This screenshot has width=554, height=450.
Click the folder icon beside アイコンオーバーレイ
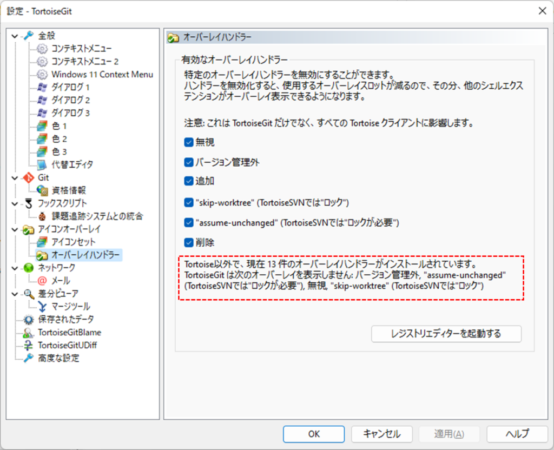click(29, 229)
